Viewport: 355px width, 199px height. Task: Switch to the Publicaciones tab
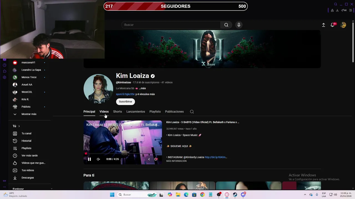click(x=174, y=112)
